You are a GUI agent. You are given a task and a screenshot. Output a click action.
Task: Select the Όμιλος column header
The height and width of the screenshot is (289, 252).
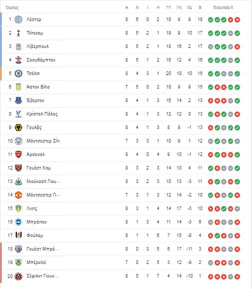coord(12,7)
